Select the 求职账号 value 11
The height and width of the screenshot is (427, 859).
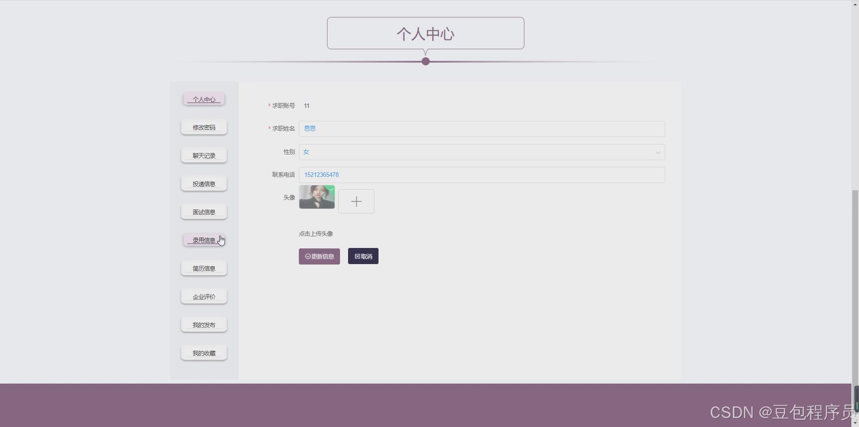click(306, 106)
